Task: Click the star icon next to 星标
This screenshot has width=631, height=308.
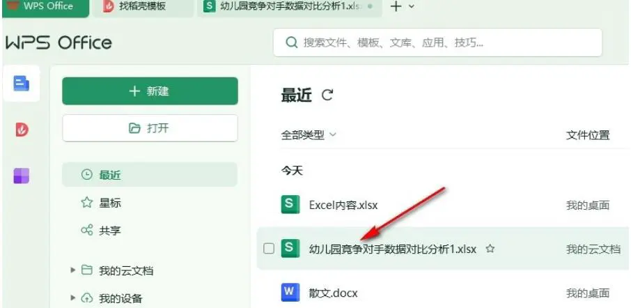Action: click(x=87, y=203)
